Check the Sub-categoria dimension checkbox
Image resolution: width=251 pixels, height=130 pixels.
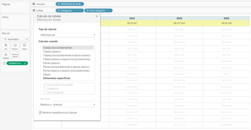pyautogui.click(x=45, y=92)
